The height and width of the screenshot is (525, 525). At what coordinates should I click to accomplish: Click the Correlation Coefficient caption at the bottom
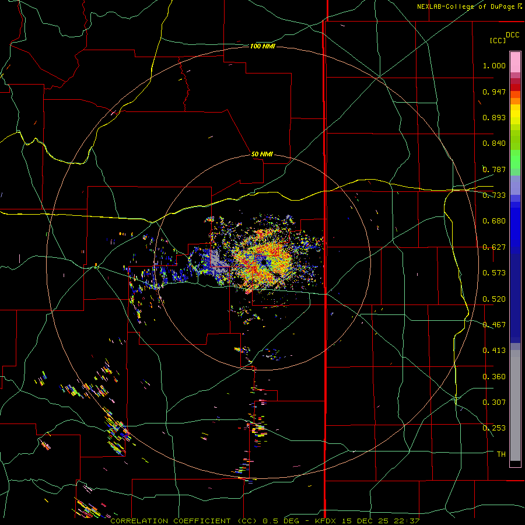[x=265, y=521]
